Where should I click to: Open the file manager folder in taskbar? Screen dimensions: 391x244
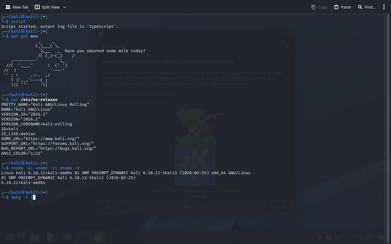tap(35, 237)
